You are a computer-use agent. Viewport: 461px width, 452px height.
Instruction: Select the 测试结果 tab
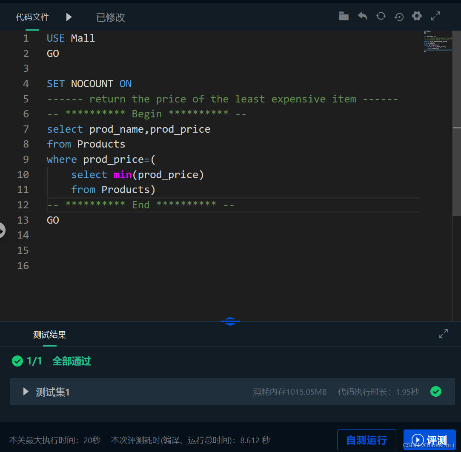49,335
